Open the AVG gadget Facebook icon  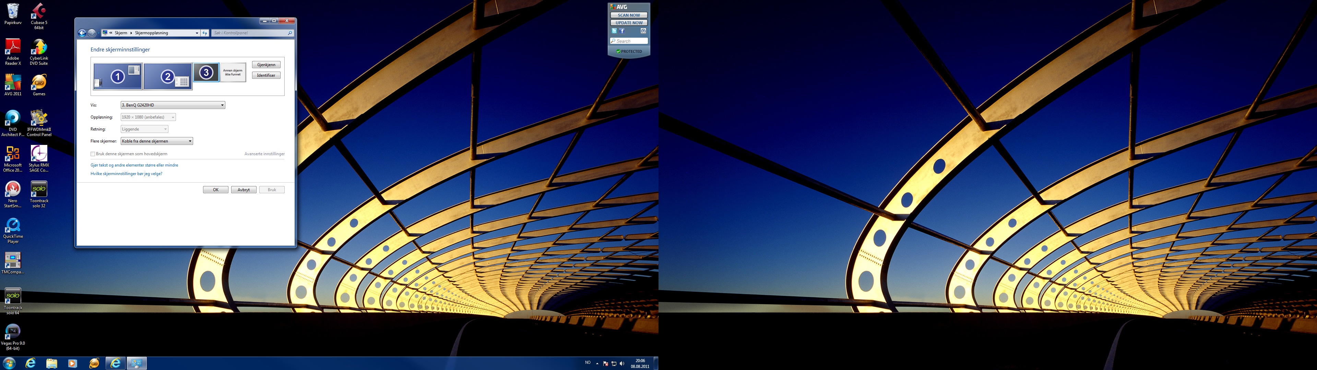(622, 31)
